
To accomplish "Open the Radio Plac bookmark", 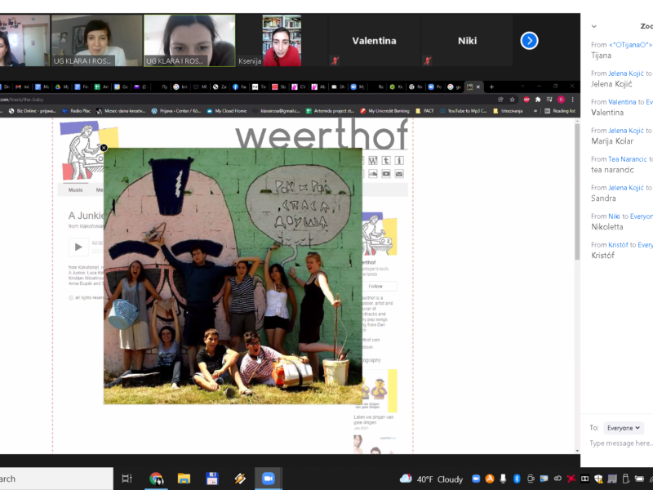I will point(77,111).
